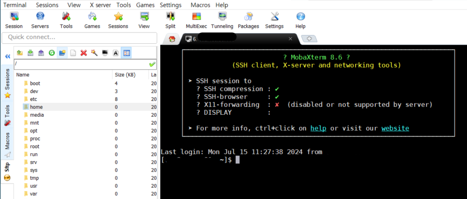The height and width of the screenshot is (199, 467).
Task: Click the magic wand icon in SFTP toolbar
Action: point(94,53)
